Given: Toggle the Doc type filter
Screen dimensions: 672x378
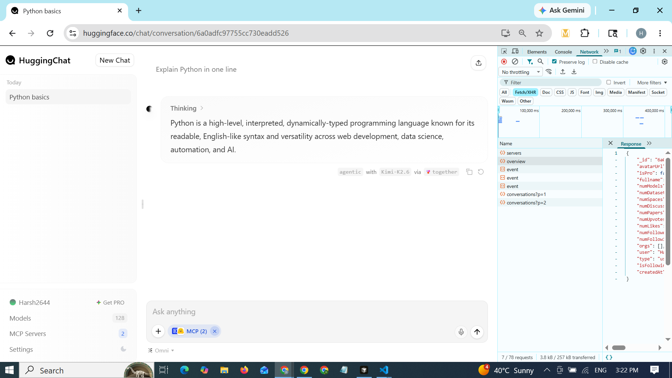Looking at the screenshot, I should point(546,92).
